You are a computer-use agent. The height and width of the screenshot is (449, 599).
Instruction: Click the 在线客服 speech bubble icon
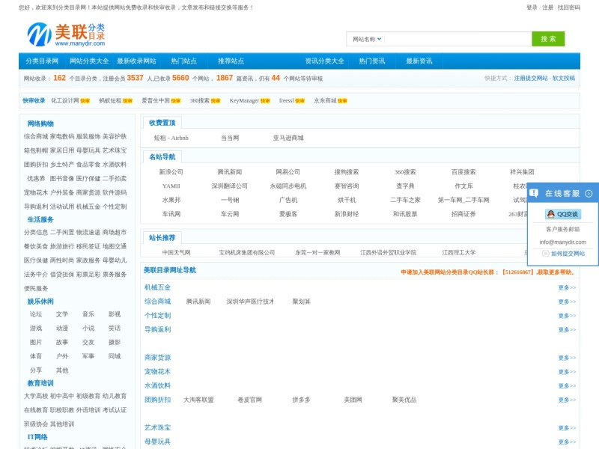click(534, 194)
